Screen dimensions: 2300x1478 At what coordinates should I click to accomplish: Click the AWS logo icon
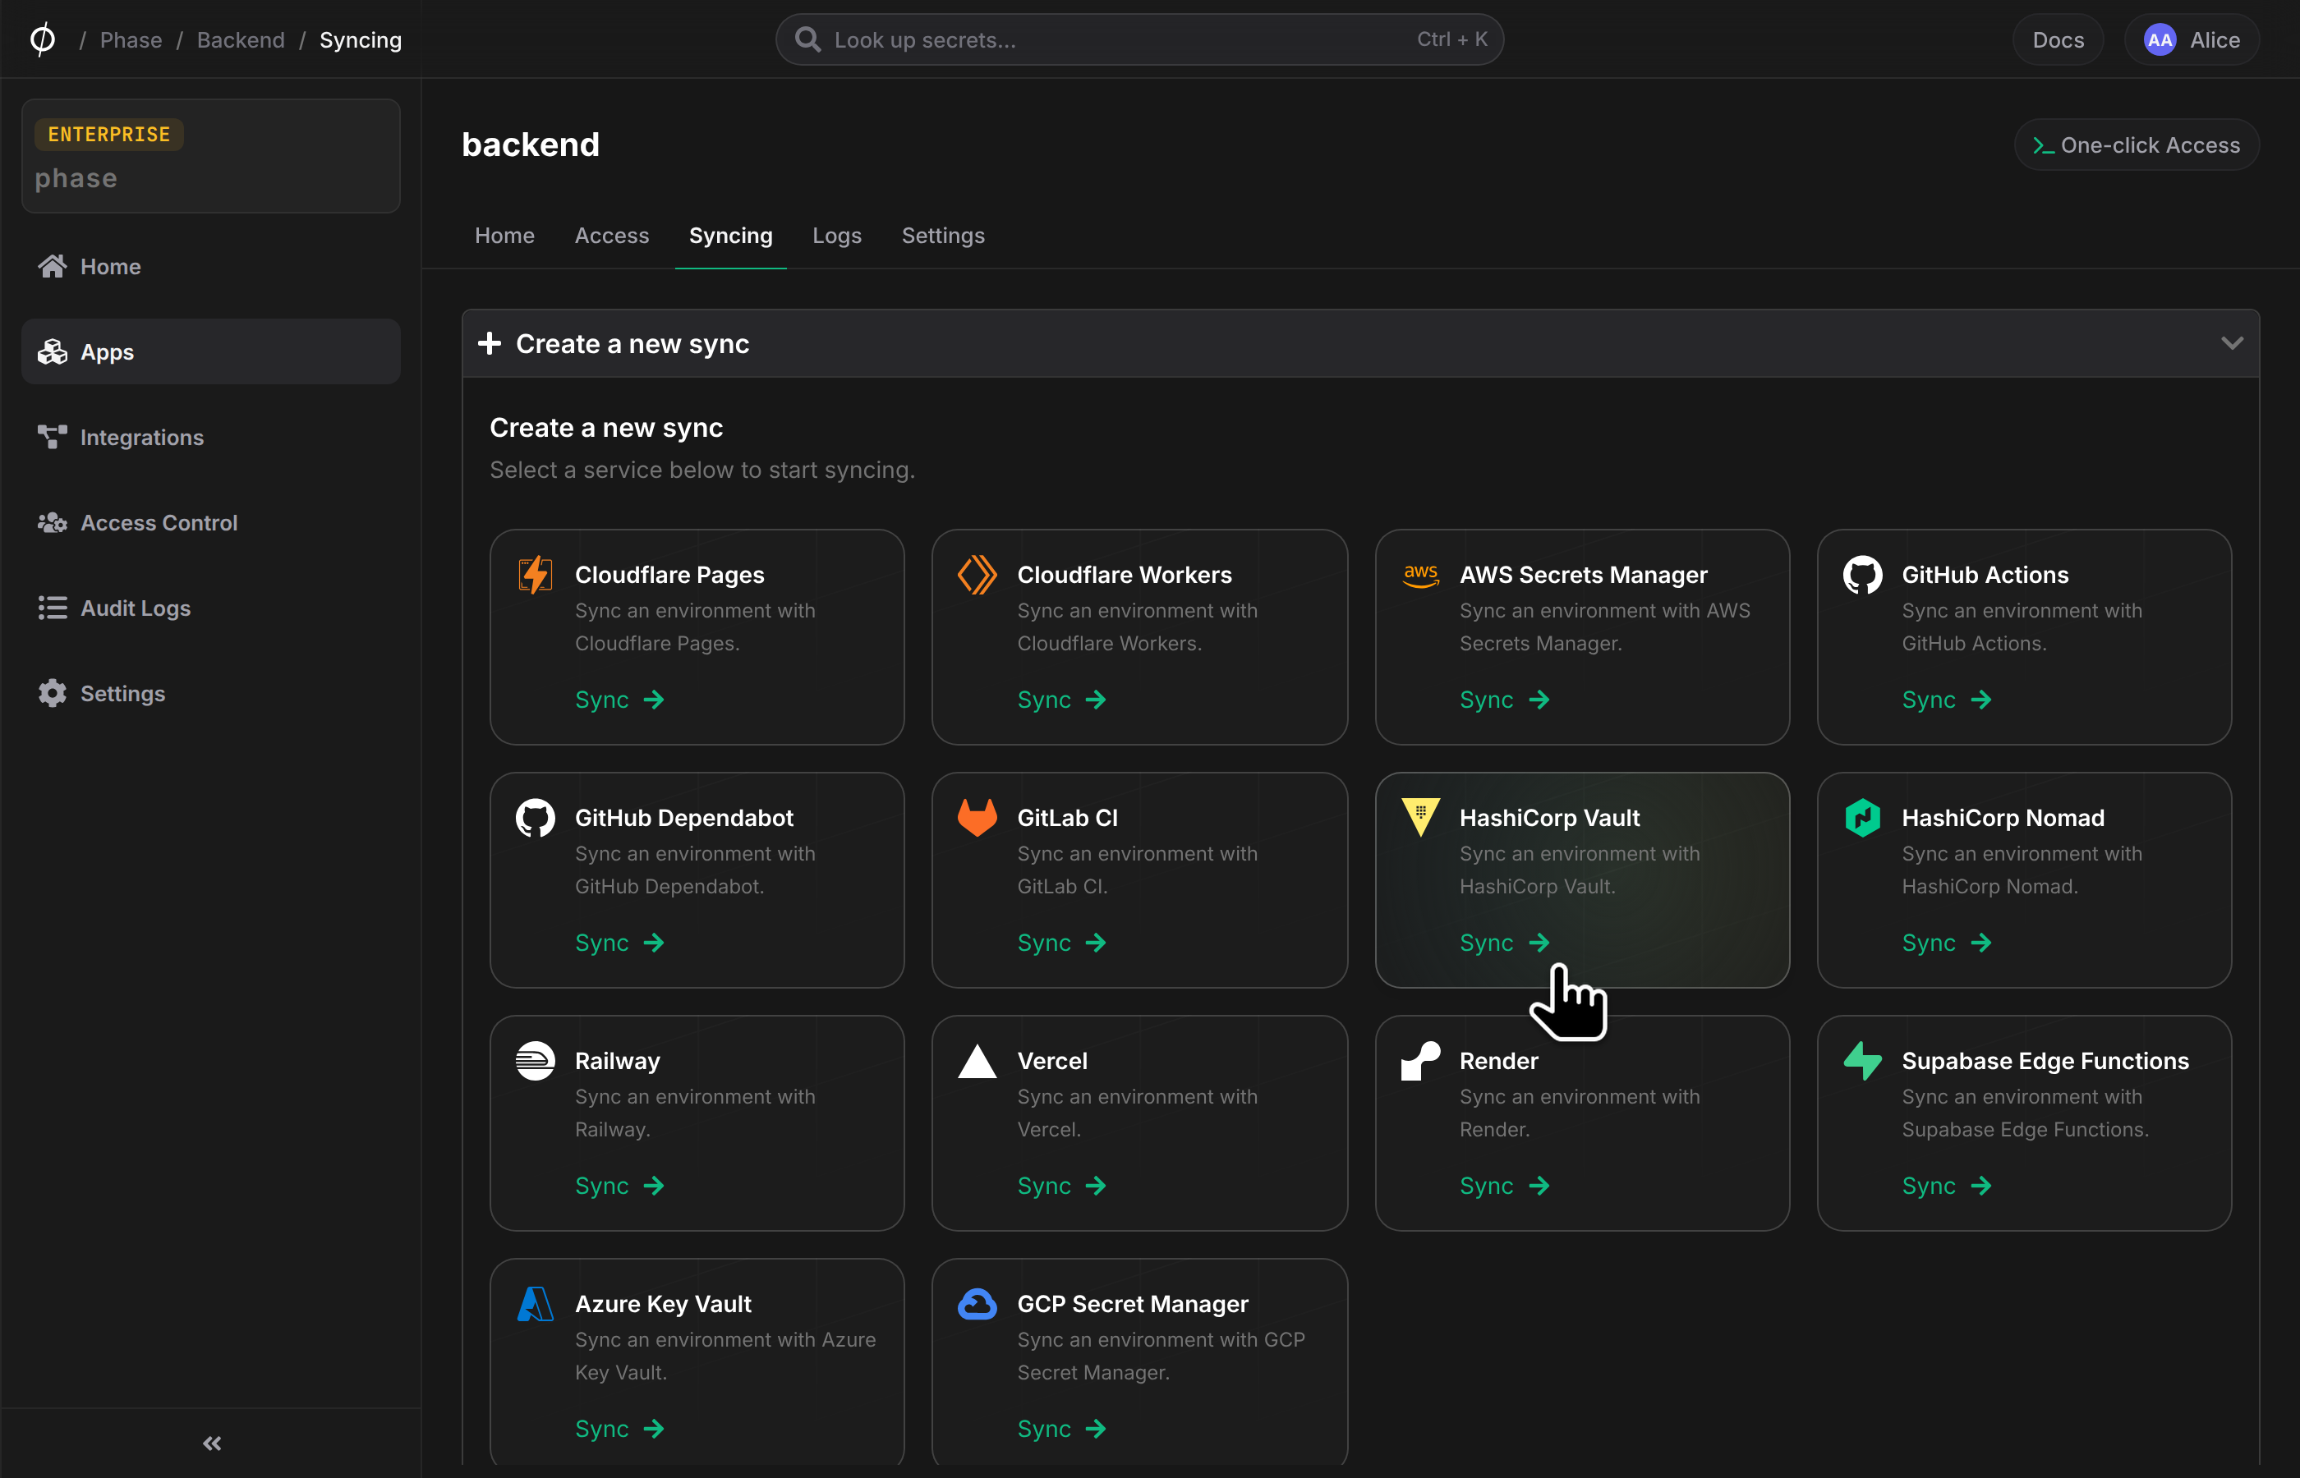point(1421,575)
